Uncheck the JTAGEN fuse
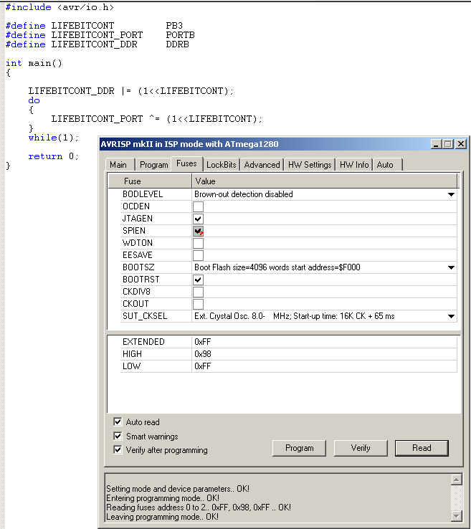Viewport: 471px width, 529px height. click(198, 219)
